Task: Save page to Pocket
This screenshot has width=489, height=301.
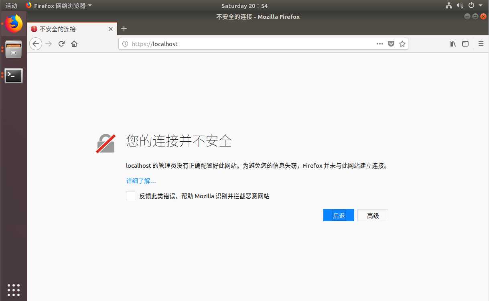Action: coord(391,44)
